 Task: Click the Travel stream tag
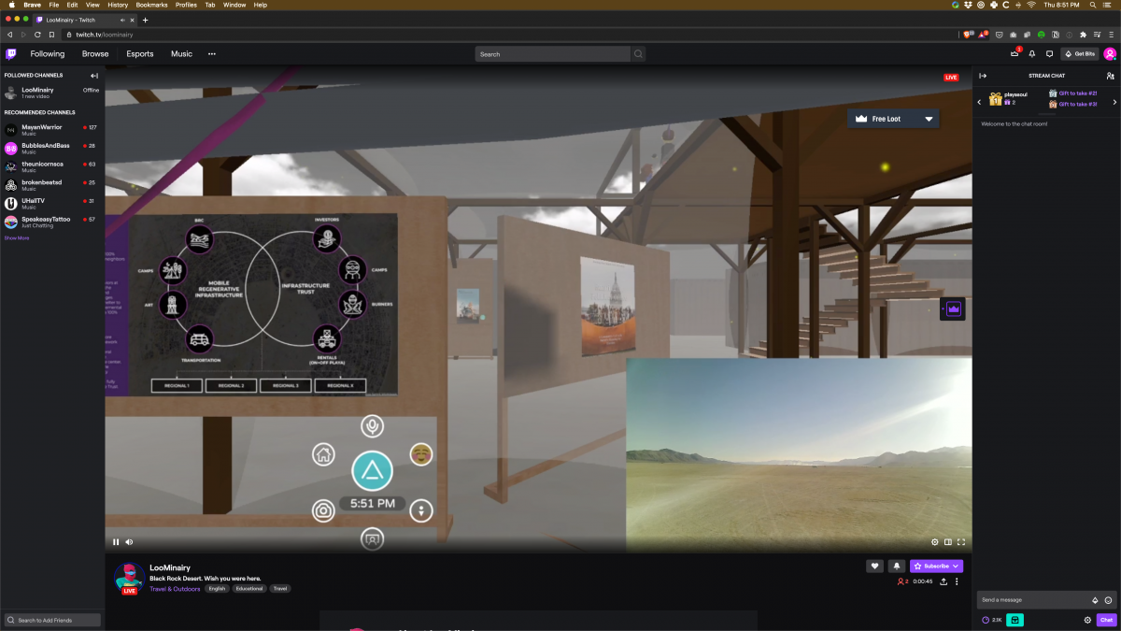(280, 589)
